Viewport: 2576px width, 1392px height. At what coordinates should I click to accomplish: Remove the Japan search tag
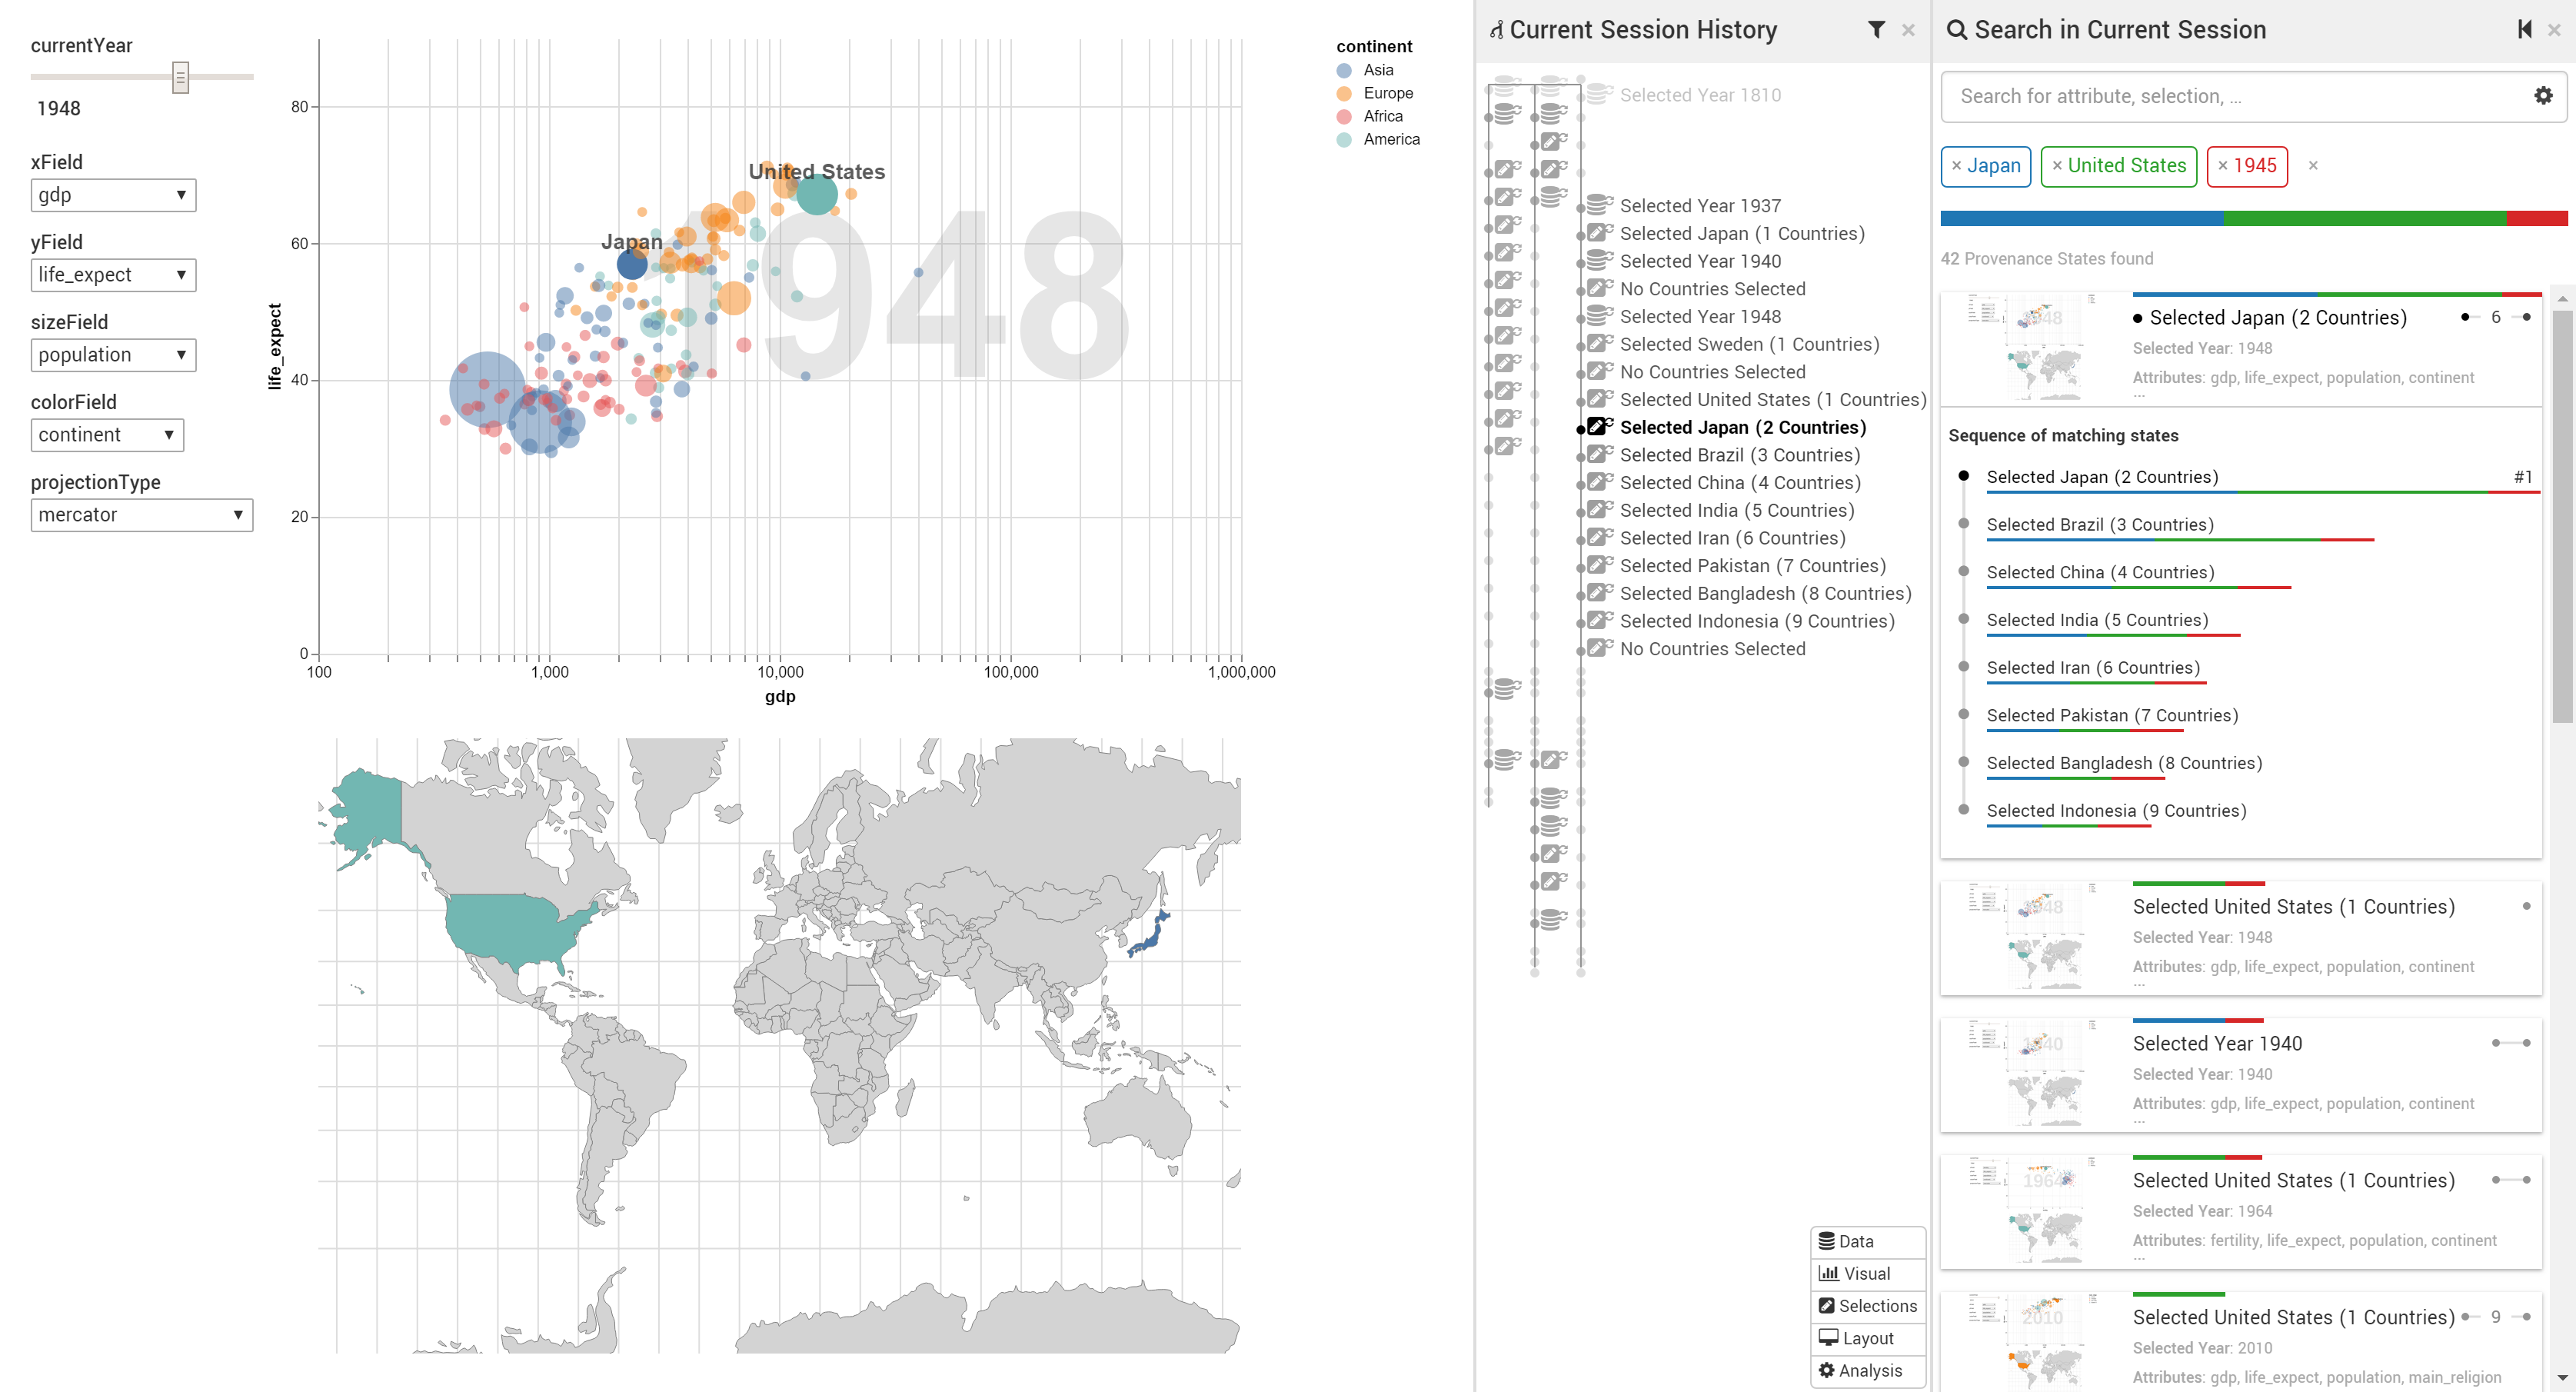(1957, 166)
